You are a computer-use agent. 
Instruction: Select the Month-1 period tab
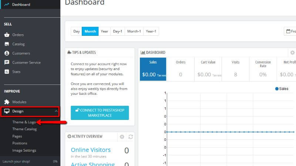(134, 31)
